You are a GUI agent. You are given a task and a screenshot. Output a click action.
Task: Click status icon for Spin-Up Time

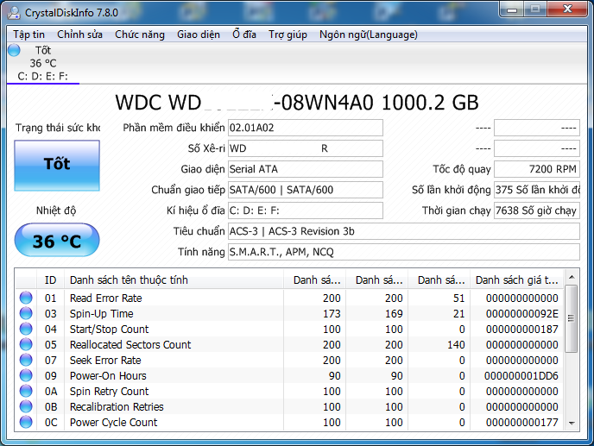26,313
